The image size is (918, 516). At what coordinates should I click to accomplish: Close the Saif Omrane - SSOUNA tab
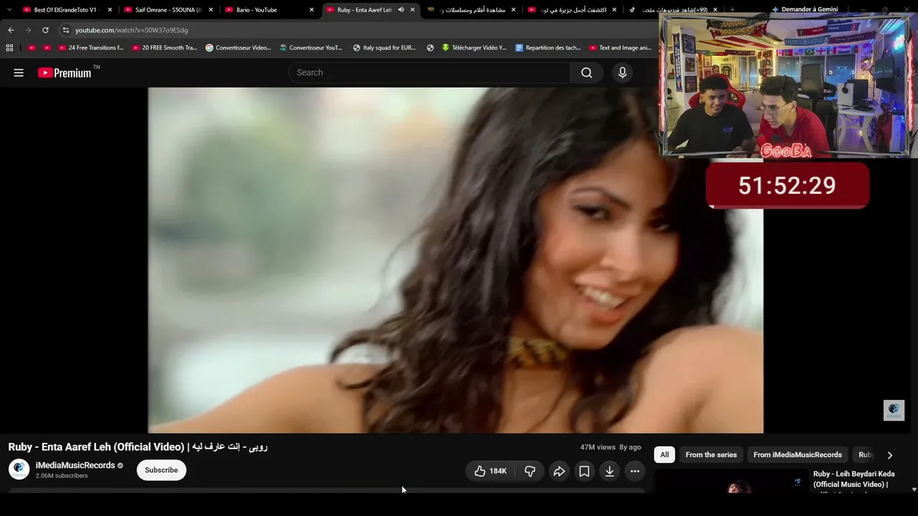tap(211, 10)
